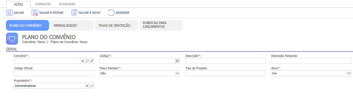
Task: Open the Consultas tab
Action: tap(43, 4)
